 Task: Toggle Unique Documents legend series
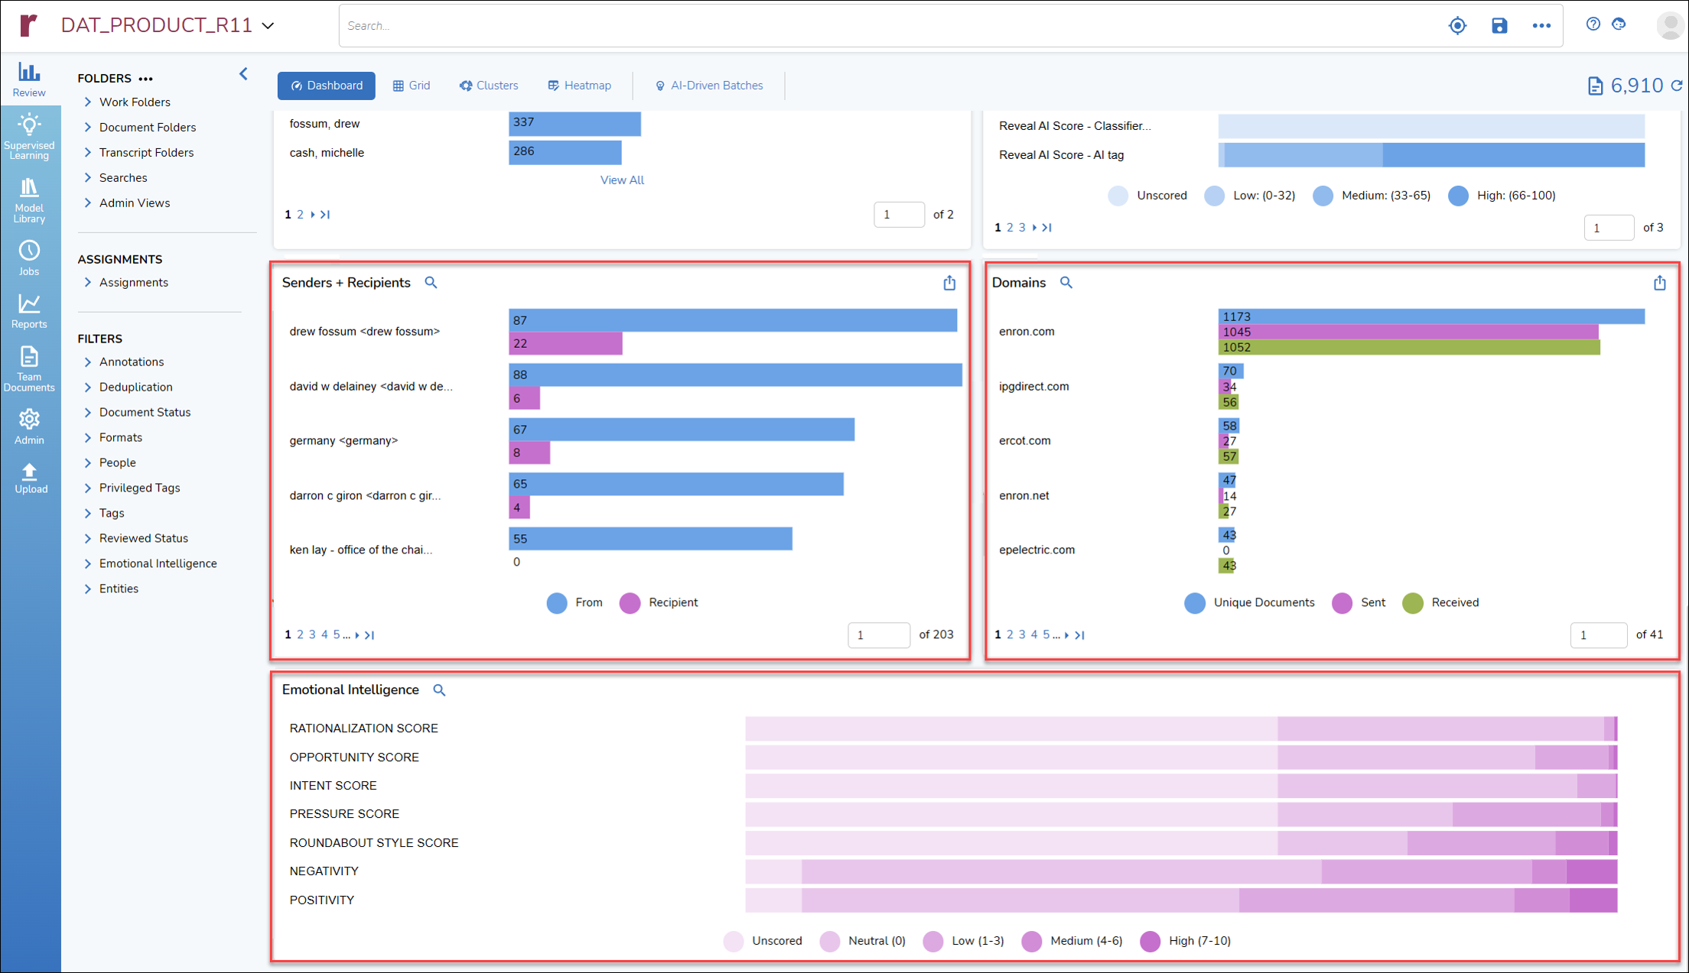coord(1249,602)
